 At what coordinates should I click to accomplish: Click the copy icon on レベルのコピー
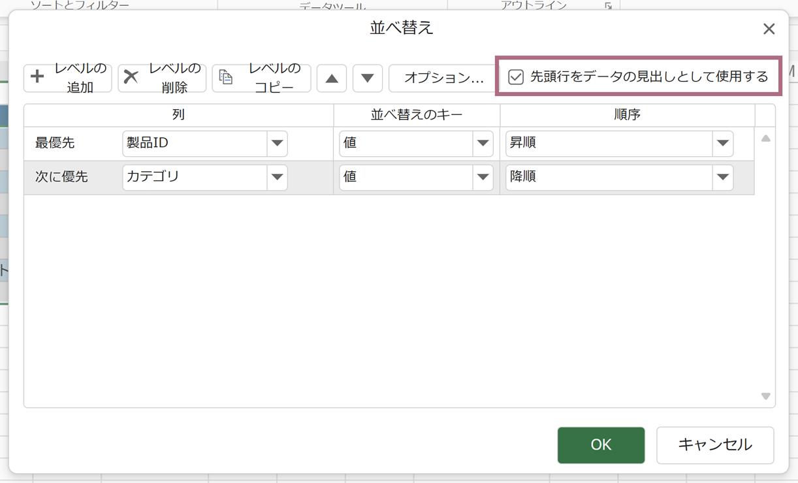(226, 76)
